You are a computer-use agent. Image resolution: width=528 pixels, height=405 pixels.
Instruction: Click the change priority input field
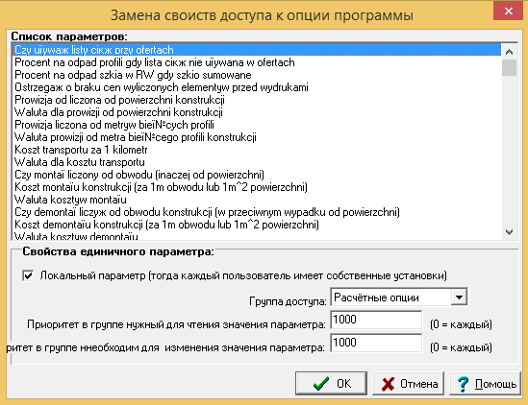coord(376,343)
